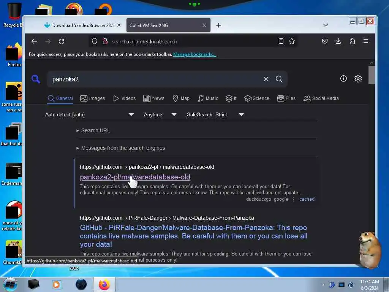Screen dimensions: 389x292
Task: Open the list all tabs chevron
Action: point(326,25)
